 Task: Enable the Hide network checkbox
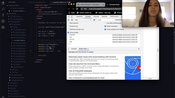pos(68,23)
